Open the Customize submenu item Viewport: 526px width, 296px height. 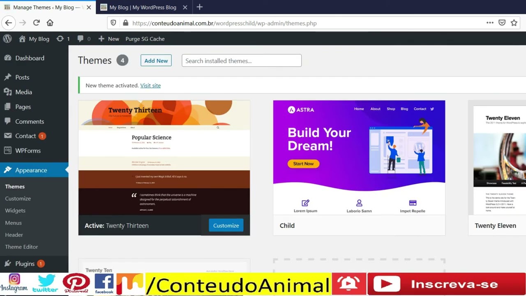tap(18, 198)
